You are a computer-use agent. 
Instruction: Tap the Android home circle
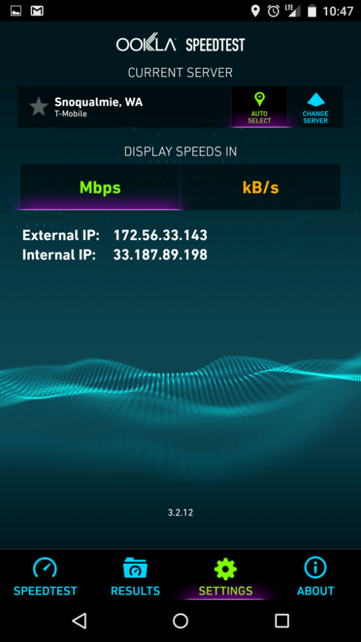pos(181,621)
